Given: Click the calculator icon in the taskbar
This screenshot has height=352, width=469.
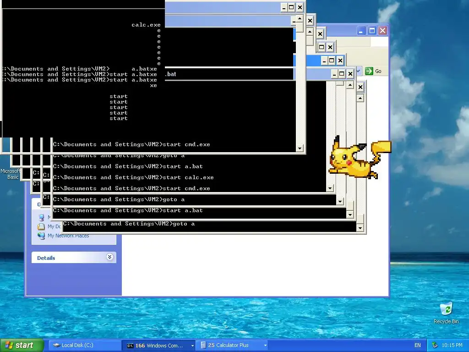Looking at the screenshot, I should pos(203,345).
